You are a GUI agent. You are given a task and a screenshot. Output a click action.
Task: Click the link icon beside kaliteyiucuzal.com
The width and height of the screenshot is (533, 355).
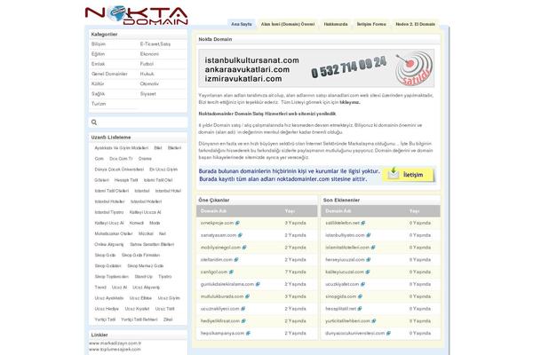[x=368, y=272]
